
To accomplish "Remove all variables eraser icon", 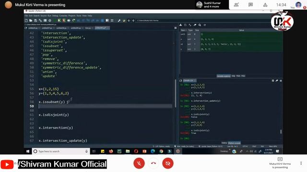I will pos(195,25).
